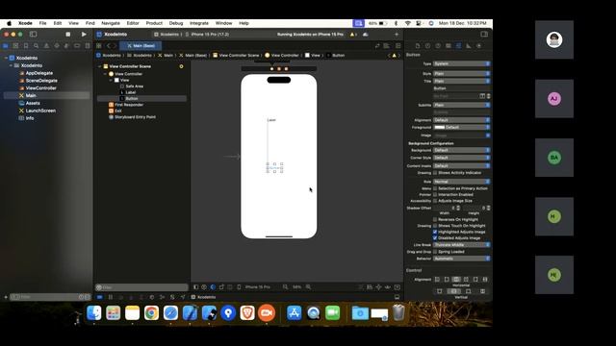The width and height of the screenshot is (616, 346).
Task: Click the zoom out magnifier below canvas
Action: (285, 287)
